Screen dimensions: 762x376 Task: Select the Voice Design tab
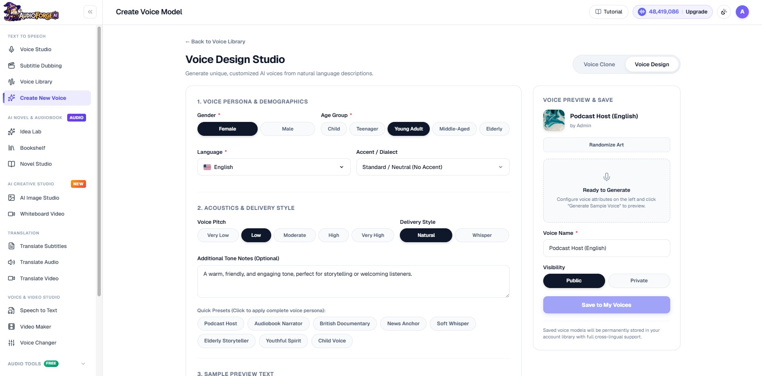pos(652,64)
